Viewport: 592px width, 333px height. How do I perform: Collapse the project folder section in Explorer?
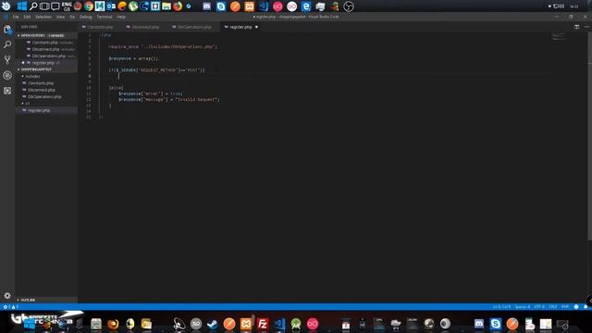(46, 69)
